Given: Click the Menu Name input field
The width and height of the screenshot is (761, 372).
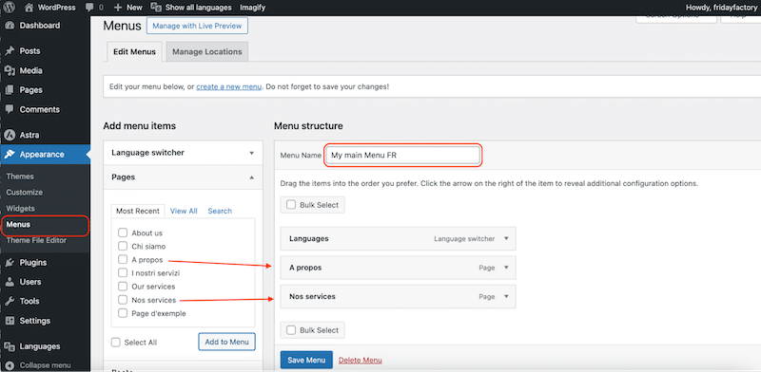Looking at the screenshot, I should click(402, 156).
